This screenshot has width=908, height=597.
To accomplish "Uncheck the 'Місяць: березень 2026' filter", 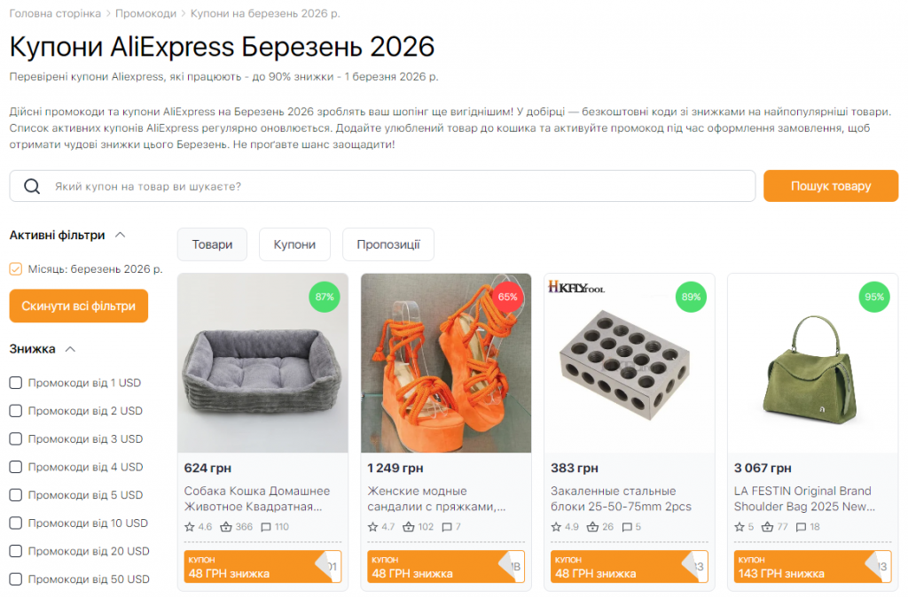I will coord(16,267).
